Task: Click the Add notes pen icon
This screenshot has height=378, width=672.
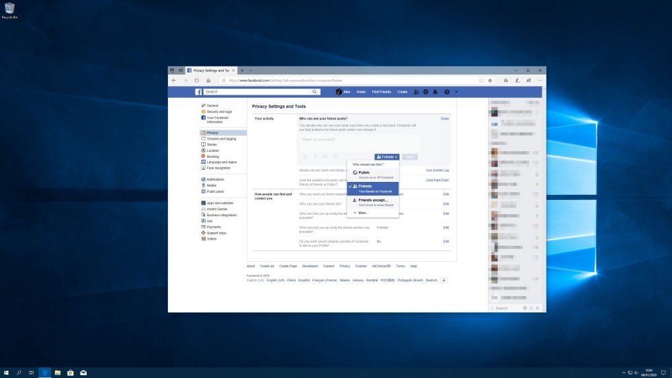Action: click(517, 81)
